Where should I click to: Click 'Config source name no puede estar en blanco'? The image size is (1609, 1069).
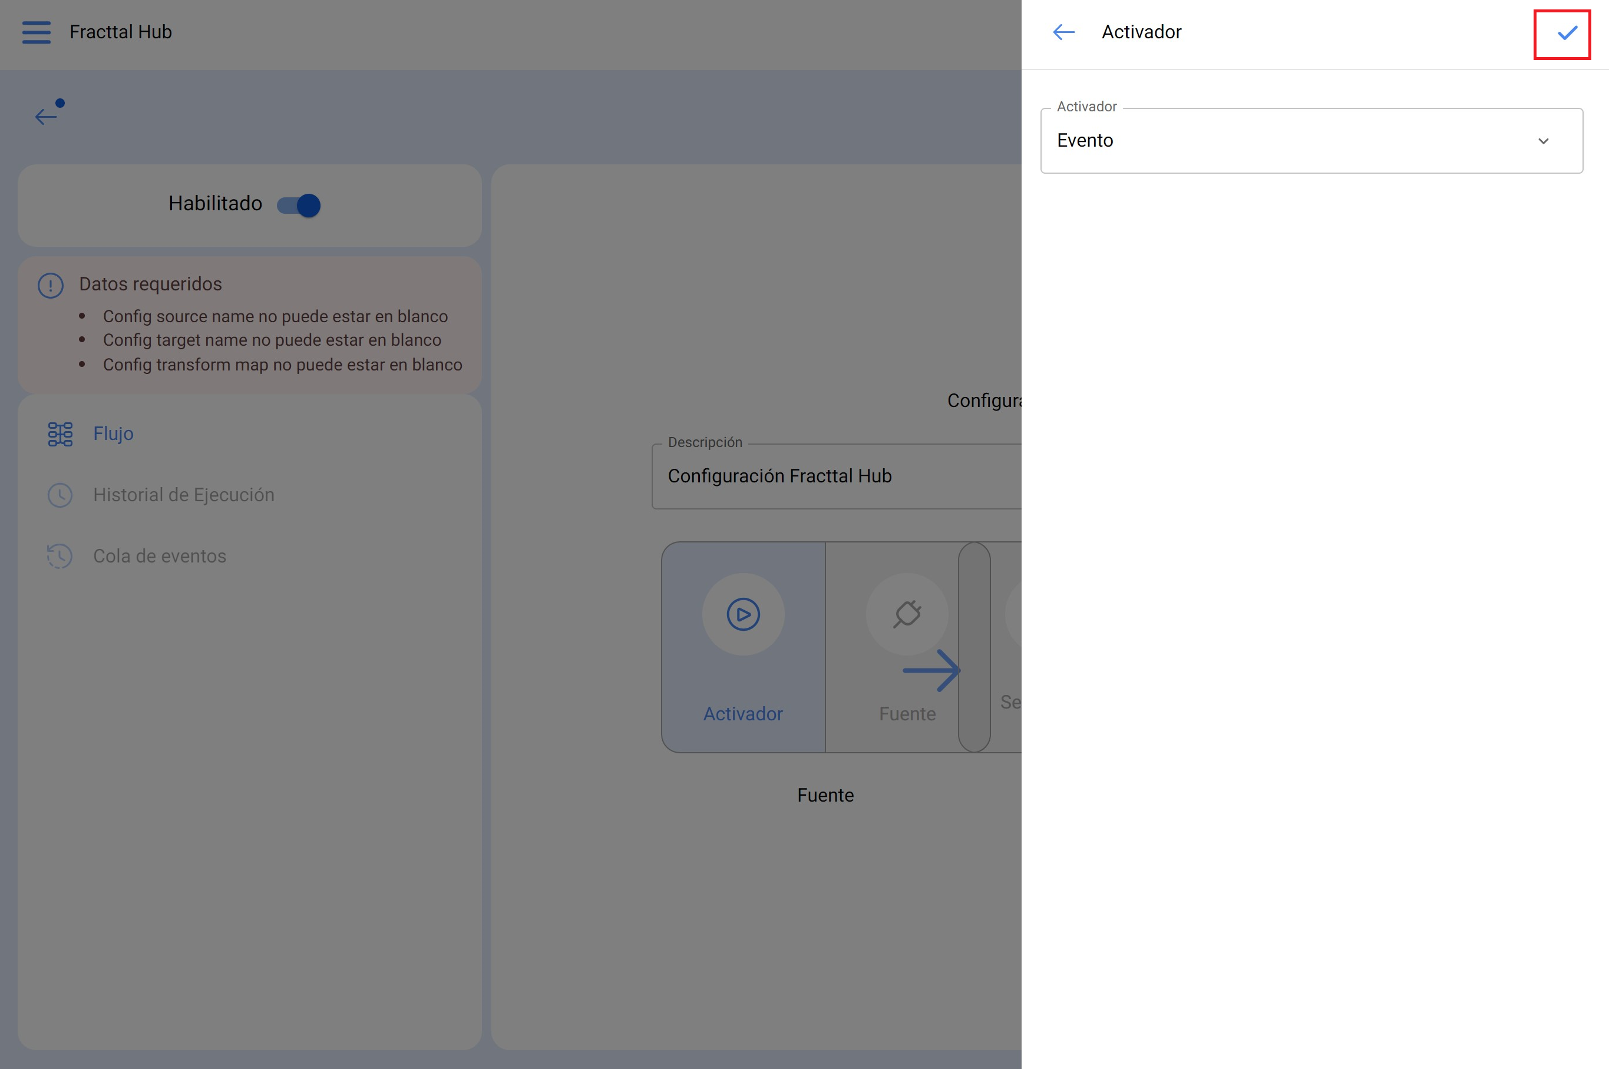point(276,316)
